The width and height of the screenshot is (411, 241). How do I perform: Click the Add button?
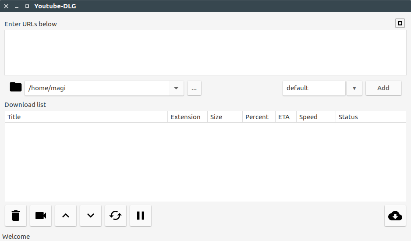coord(383,88)
